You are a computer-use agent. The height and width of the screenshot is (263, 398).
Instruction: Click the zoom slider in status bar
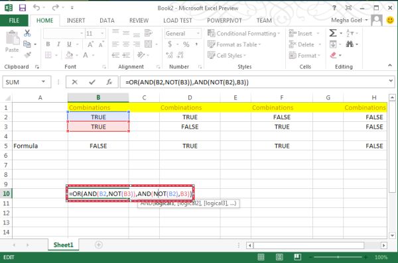[338, 257]
